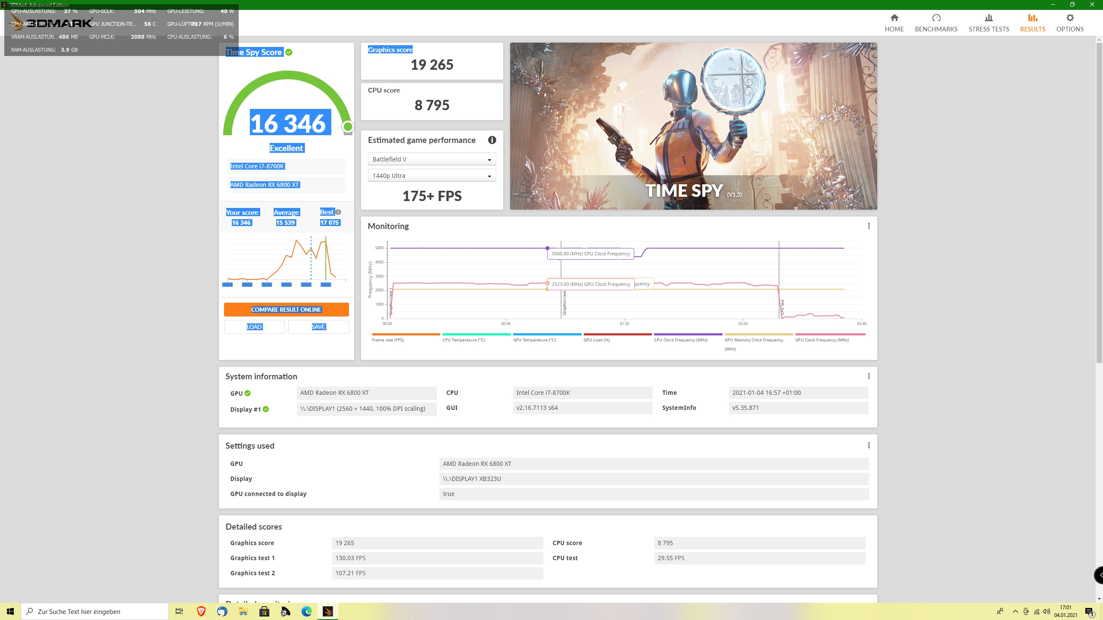Expand the 1440p Ultra resolution dropdown
This screenshot has height=620, width=1103.
(x=432, y=176)
